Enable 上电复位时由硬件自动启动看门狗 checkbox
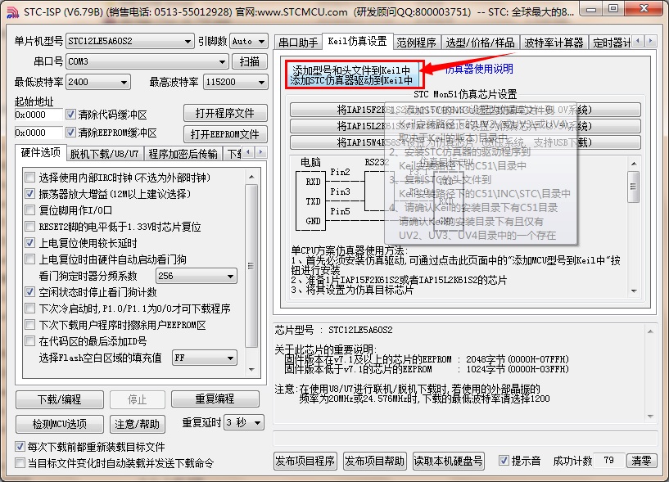Viewport: 669px width, 482px height. click(x=29, y=259)
